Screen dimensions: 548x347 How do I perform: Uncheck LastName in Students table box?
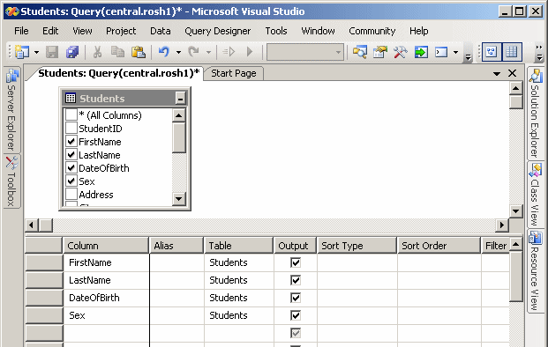71,154
